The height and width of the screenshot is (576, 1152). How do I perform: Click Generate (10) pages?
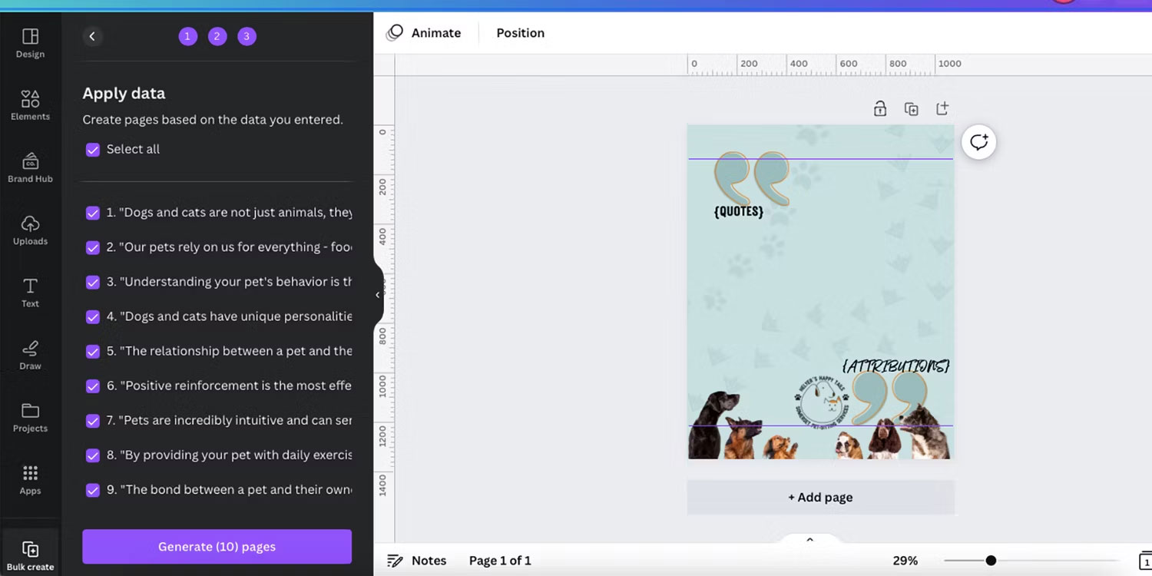click(x=217, y=546)
